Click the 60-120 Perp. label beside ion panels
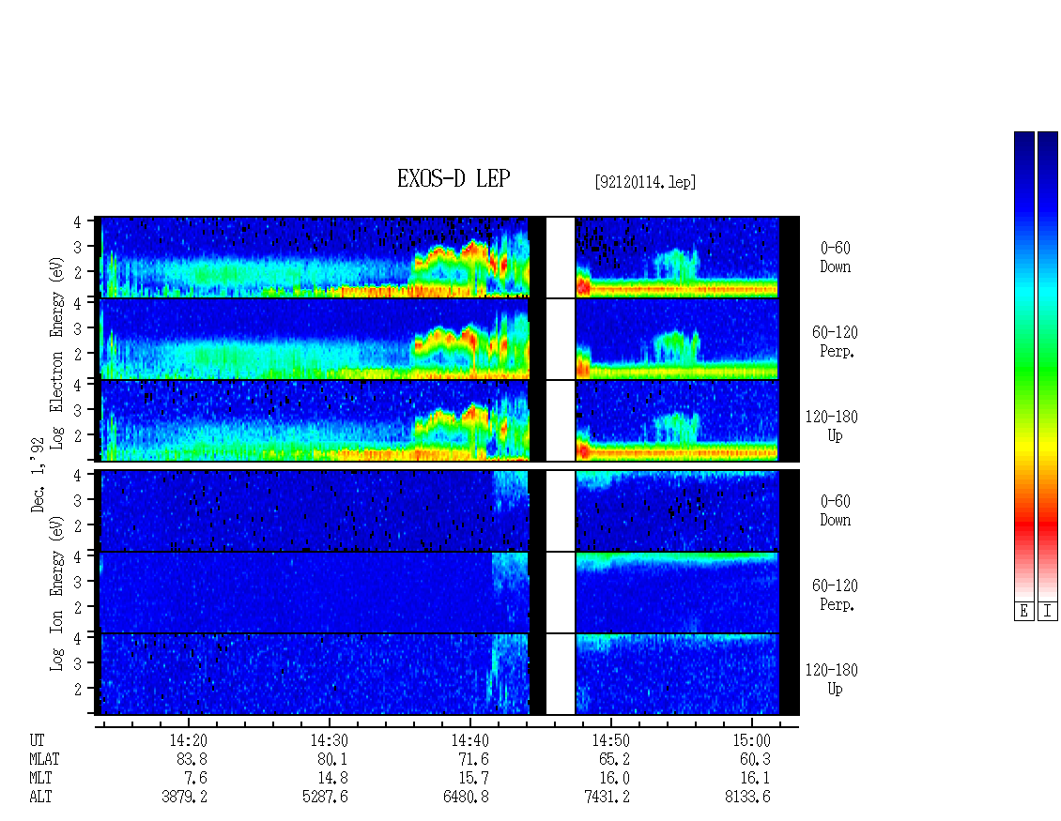 click(x=835, y=595)
